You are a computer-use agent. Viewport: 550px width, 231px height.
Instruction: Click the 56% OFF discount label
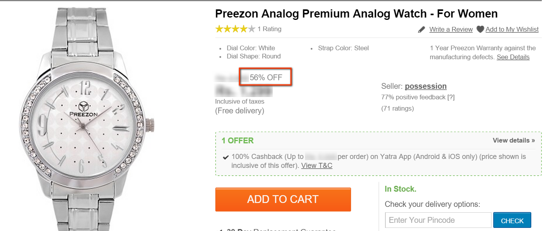(266, 78)
